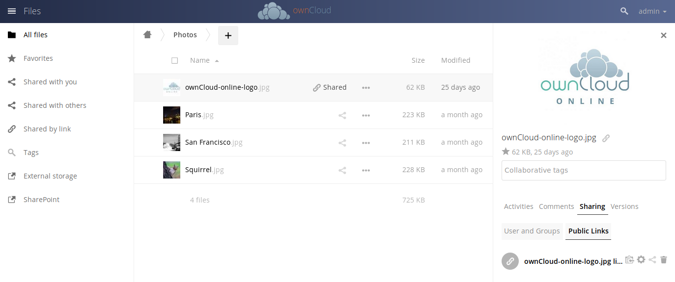Open Paris.jpg thumbnail
Image resolution: width=675 pixels, height=282 pixels.
coord(171,115)
